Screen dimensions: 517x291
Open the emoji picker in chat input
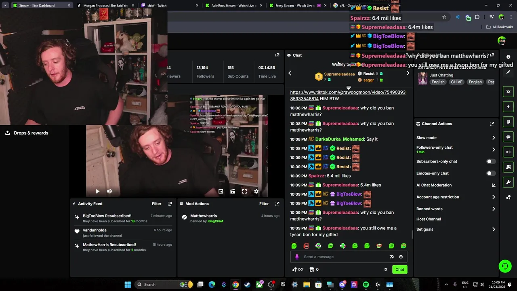point(401,257)
